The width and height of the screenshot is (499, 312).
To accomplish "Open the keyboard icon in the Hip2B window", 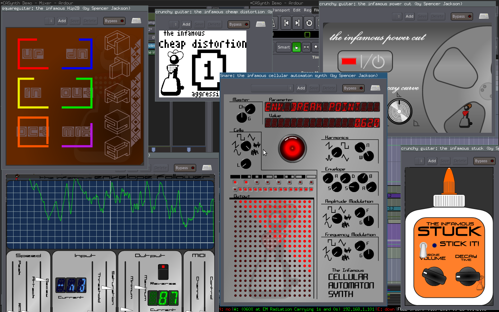I will click(x=136, y=21).
